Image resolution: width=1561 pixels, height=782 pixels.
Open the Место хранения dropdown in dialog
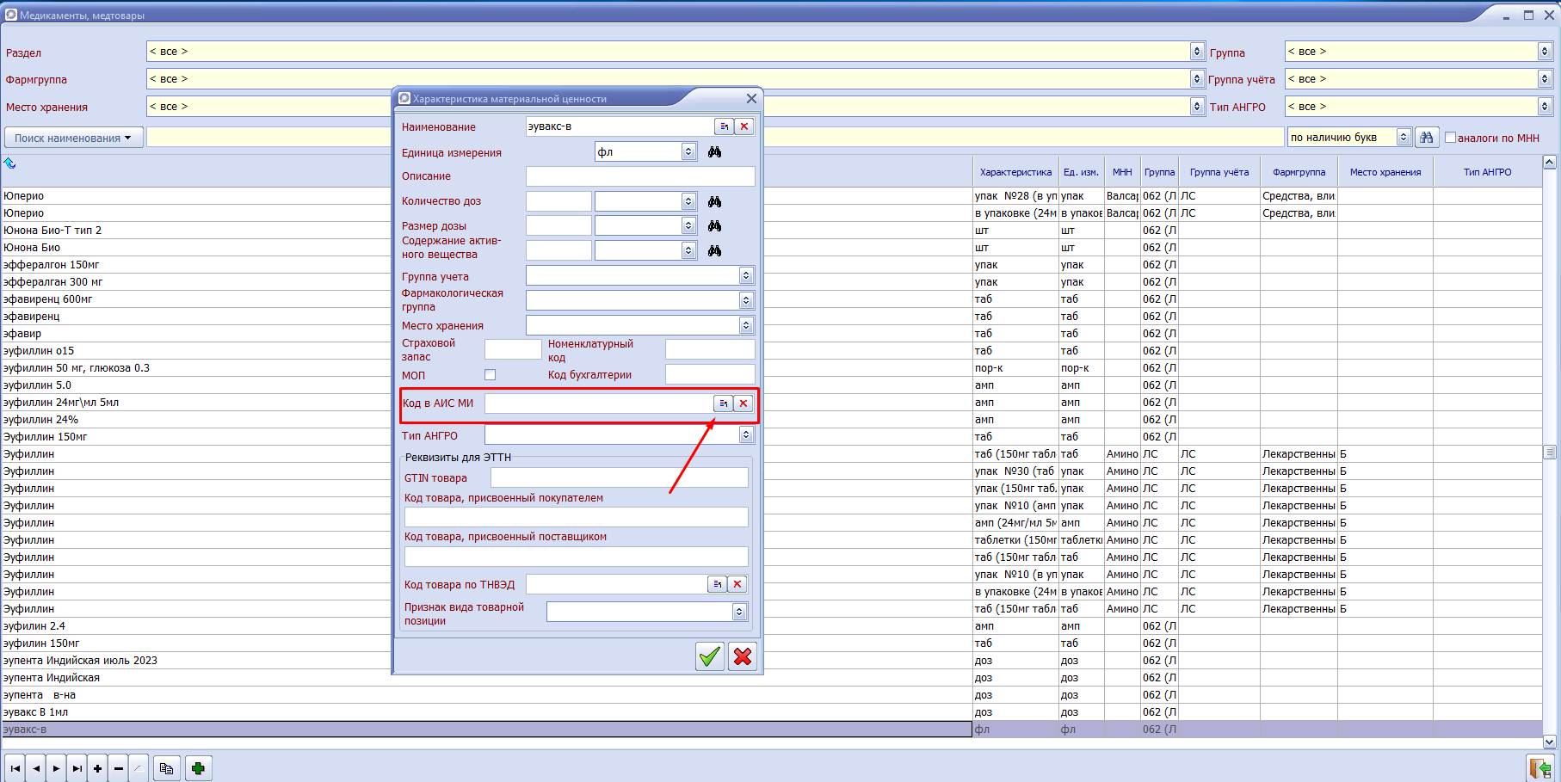point(746,325)
